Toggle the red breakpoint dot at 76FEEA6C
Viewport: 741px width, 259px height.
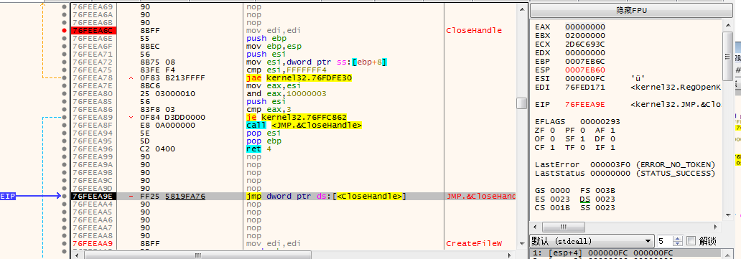(x=64, y=30)
